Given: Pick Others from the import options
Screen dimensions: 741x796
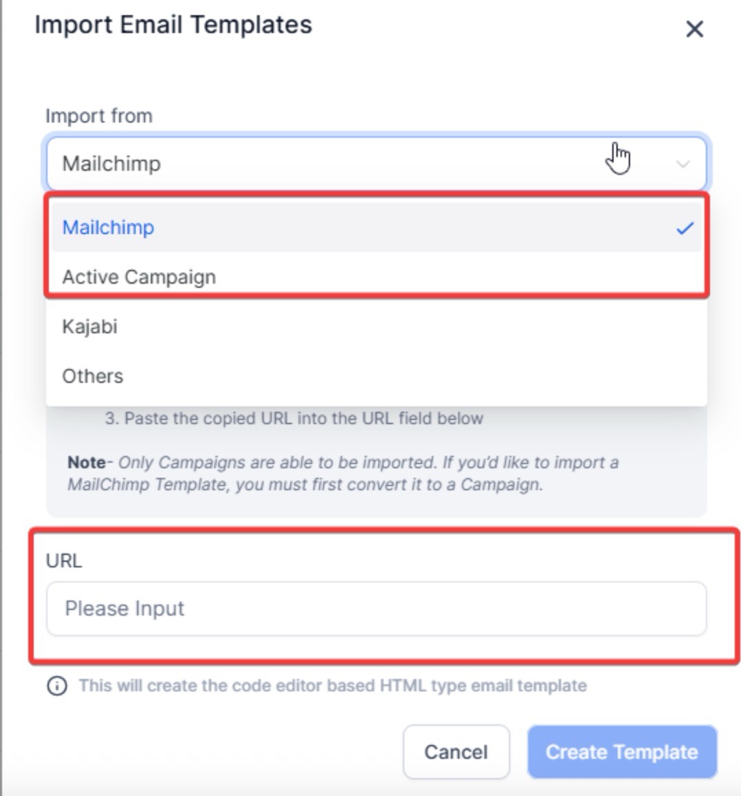Looking at the screenshot, I should coord(93,376).
